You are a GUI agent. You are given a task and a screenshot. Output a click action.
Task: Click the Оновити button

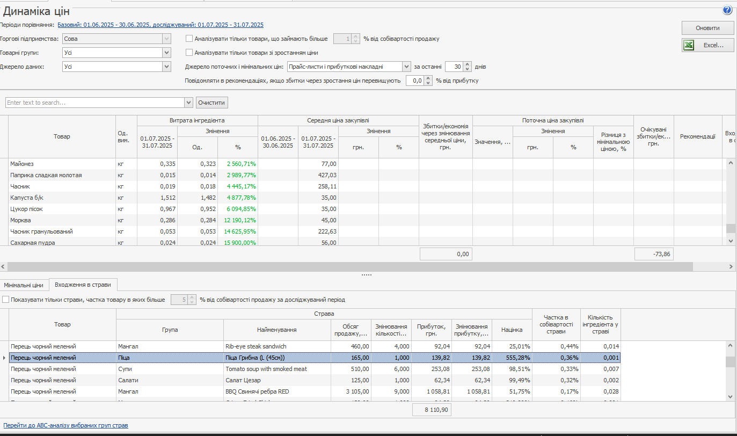[708, 28]
